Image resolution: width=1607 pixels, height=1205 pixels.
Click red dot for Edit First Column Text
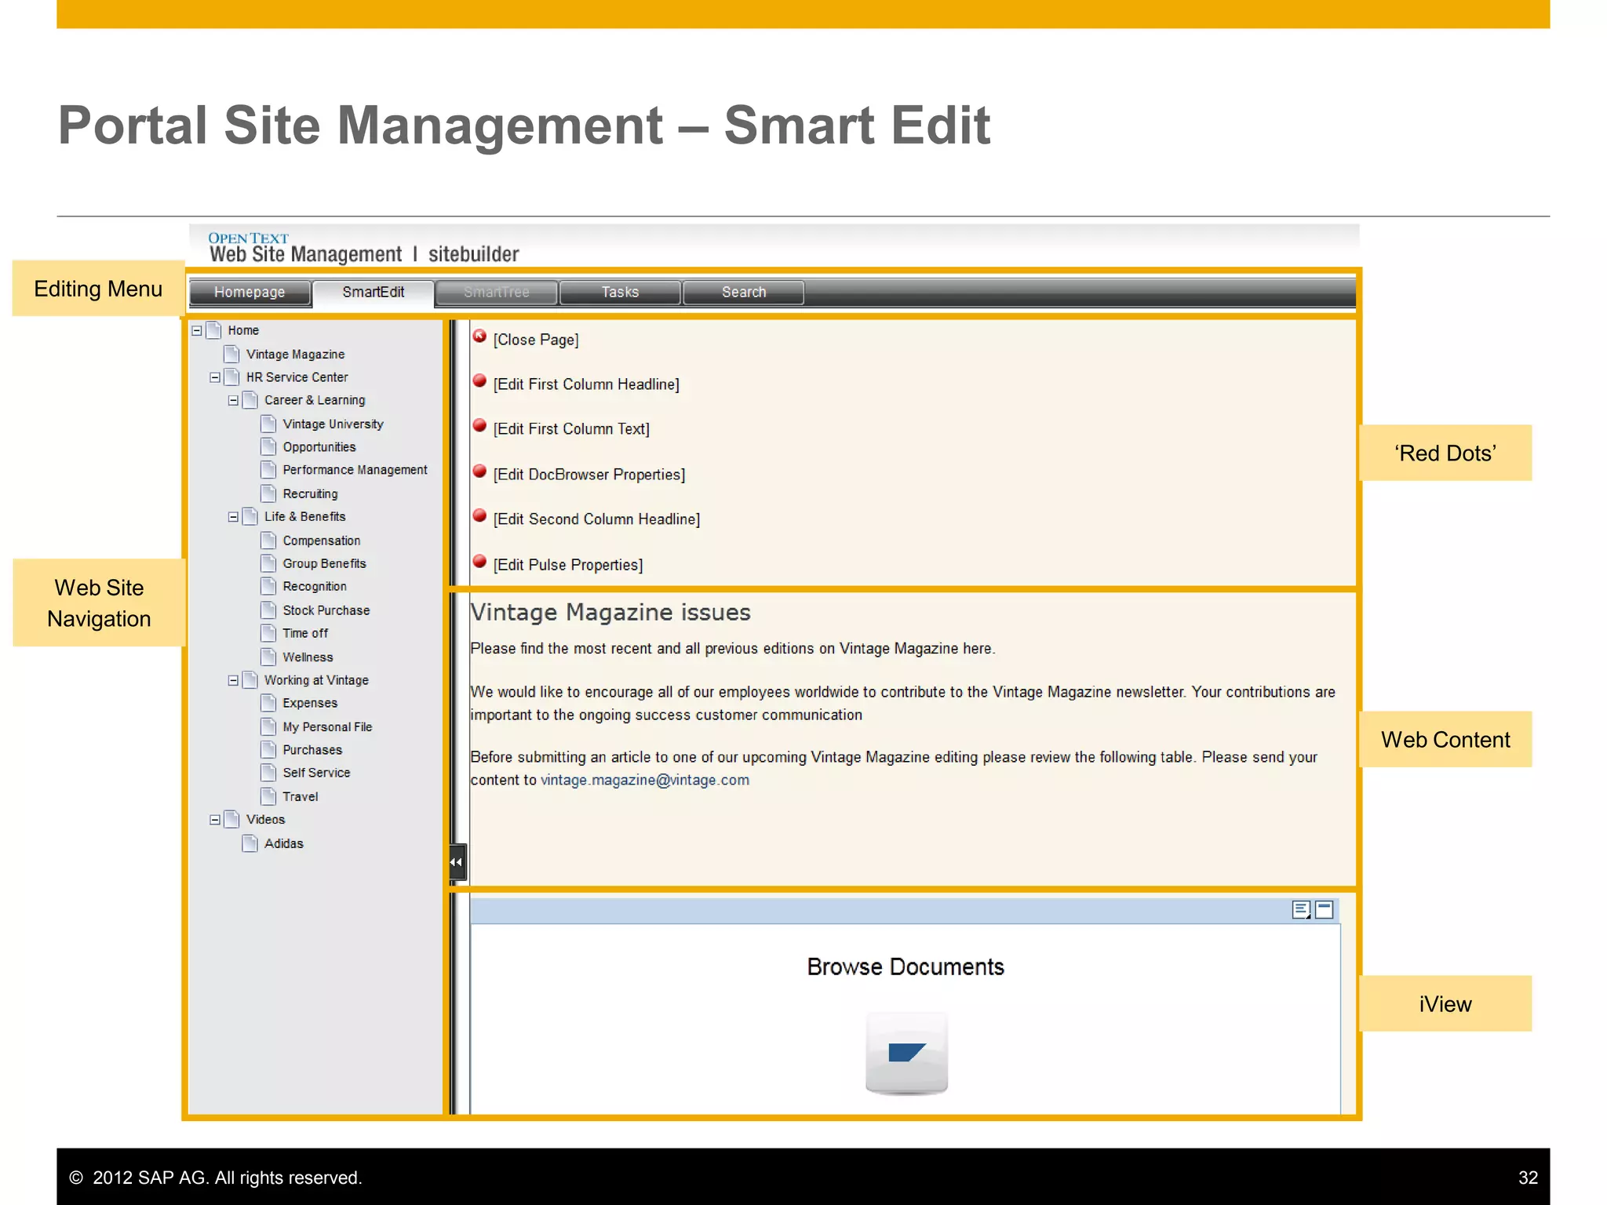(x=479, y=426)
